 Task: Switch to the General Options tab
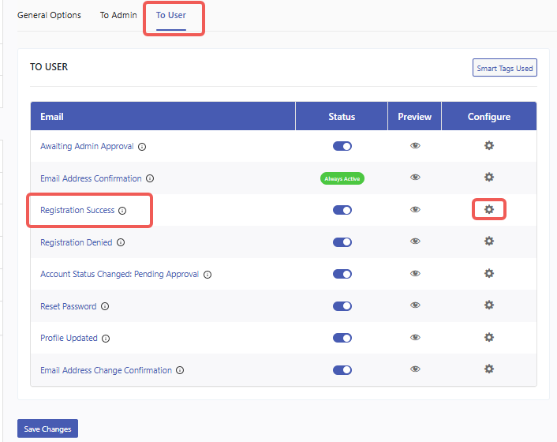tap(49, 15)
